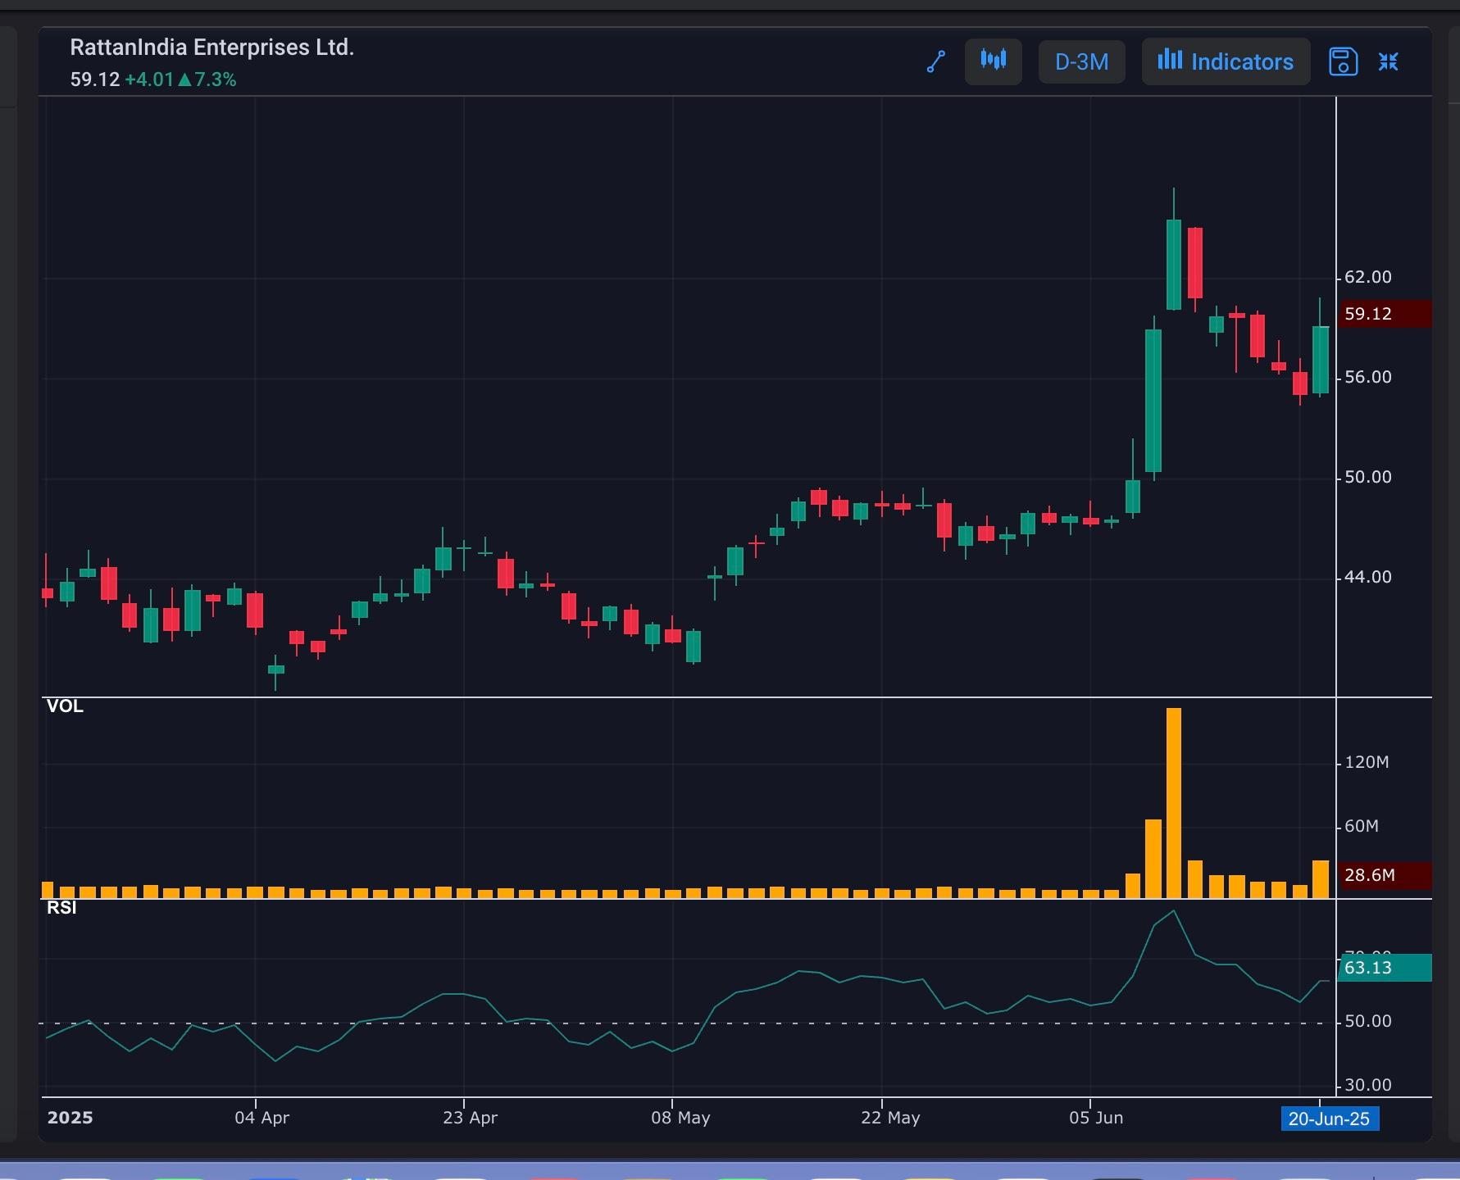
Task: Click the 63.13 RSI value label
Action: click(1385, 968)
